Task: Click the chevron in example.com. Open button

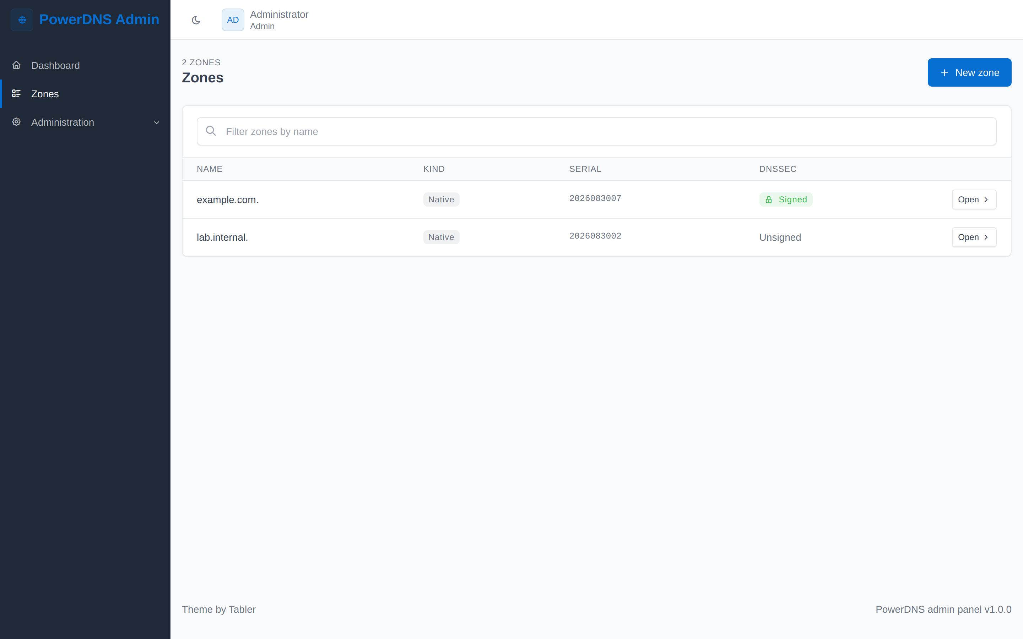Action: [x=986, y=200]
